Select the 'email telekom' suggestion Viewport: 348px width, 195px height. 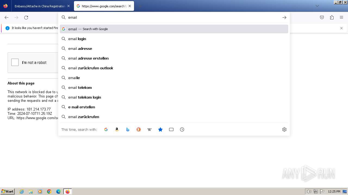[174, 87]
